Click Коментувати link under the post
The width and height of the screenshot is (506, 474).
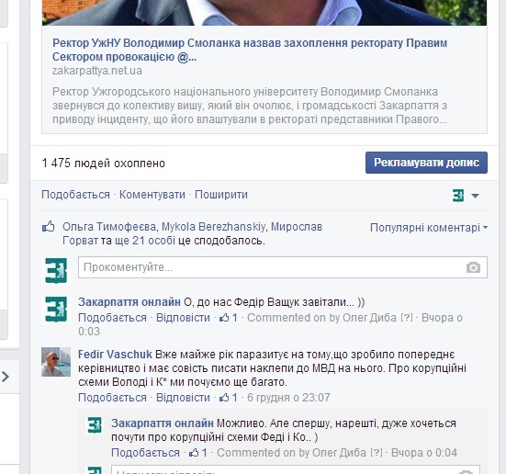(x=152, y=195)
